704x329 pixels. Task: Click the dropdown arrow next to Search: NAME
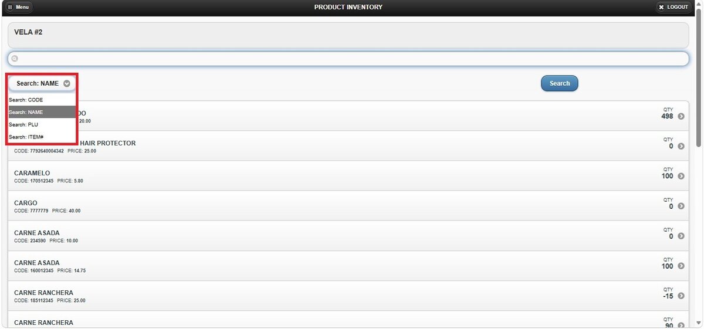tap(67, 83)
